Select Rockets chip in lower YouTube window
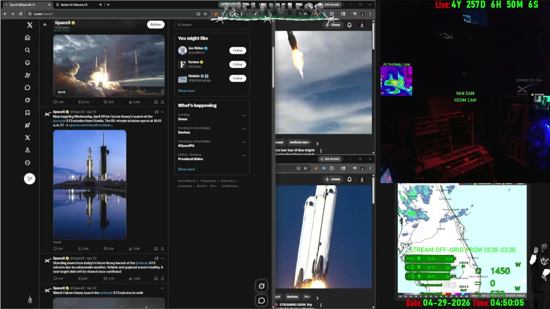 pos(292,297)
